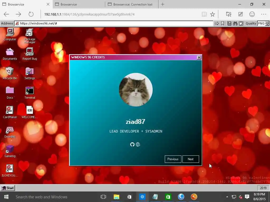
Task: Open the Edge favorites hub icon
Action: (x=229, y=14)
